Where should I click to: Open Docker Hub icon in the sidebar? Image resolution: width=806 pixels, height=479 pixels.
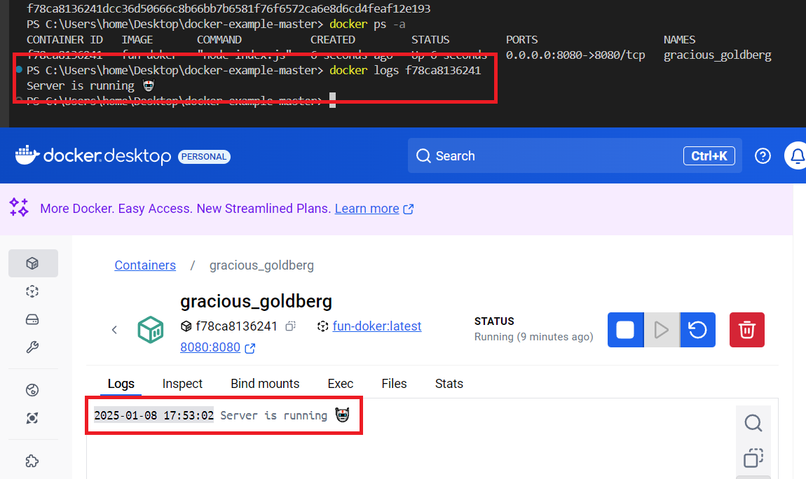(x=32, y=390)
